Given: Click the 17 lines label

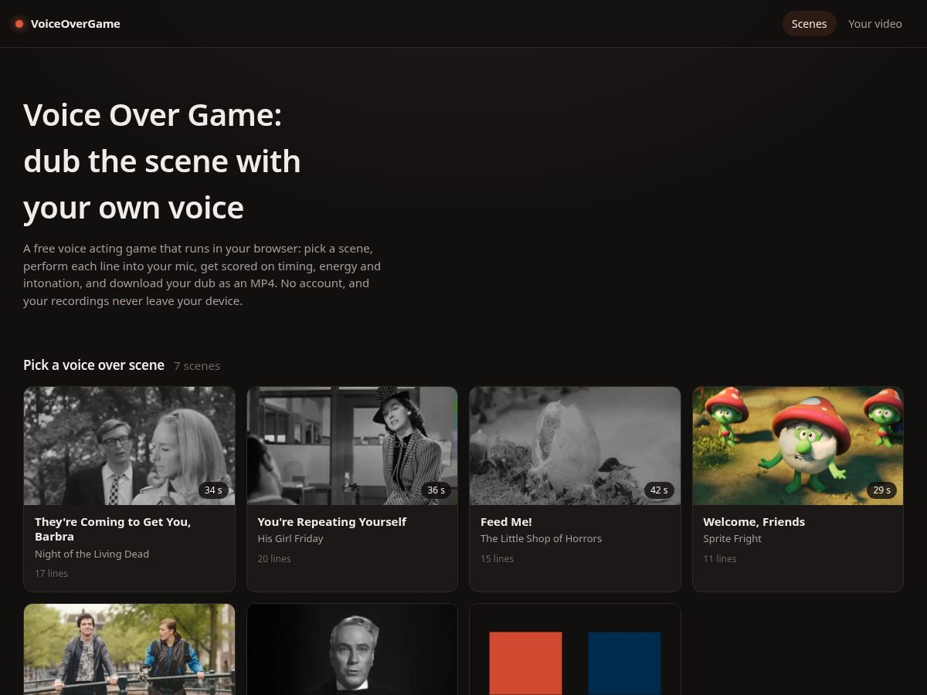Looking at the screenshot, I should coord(51,574).
